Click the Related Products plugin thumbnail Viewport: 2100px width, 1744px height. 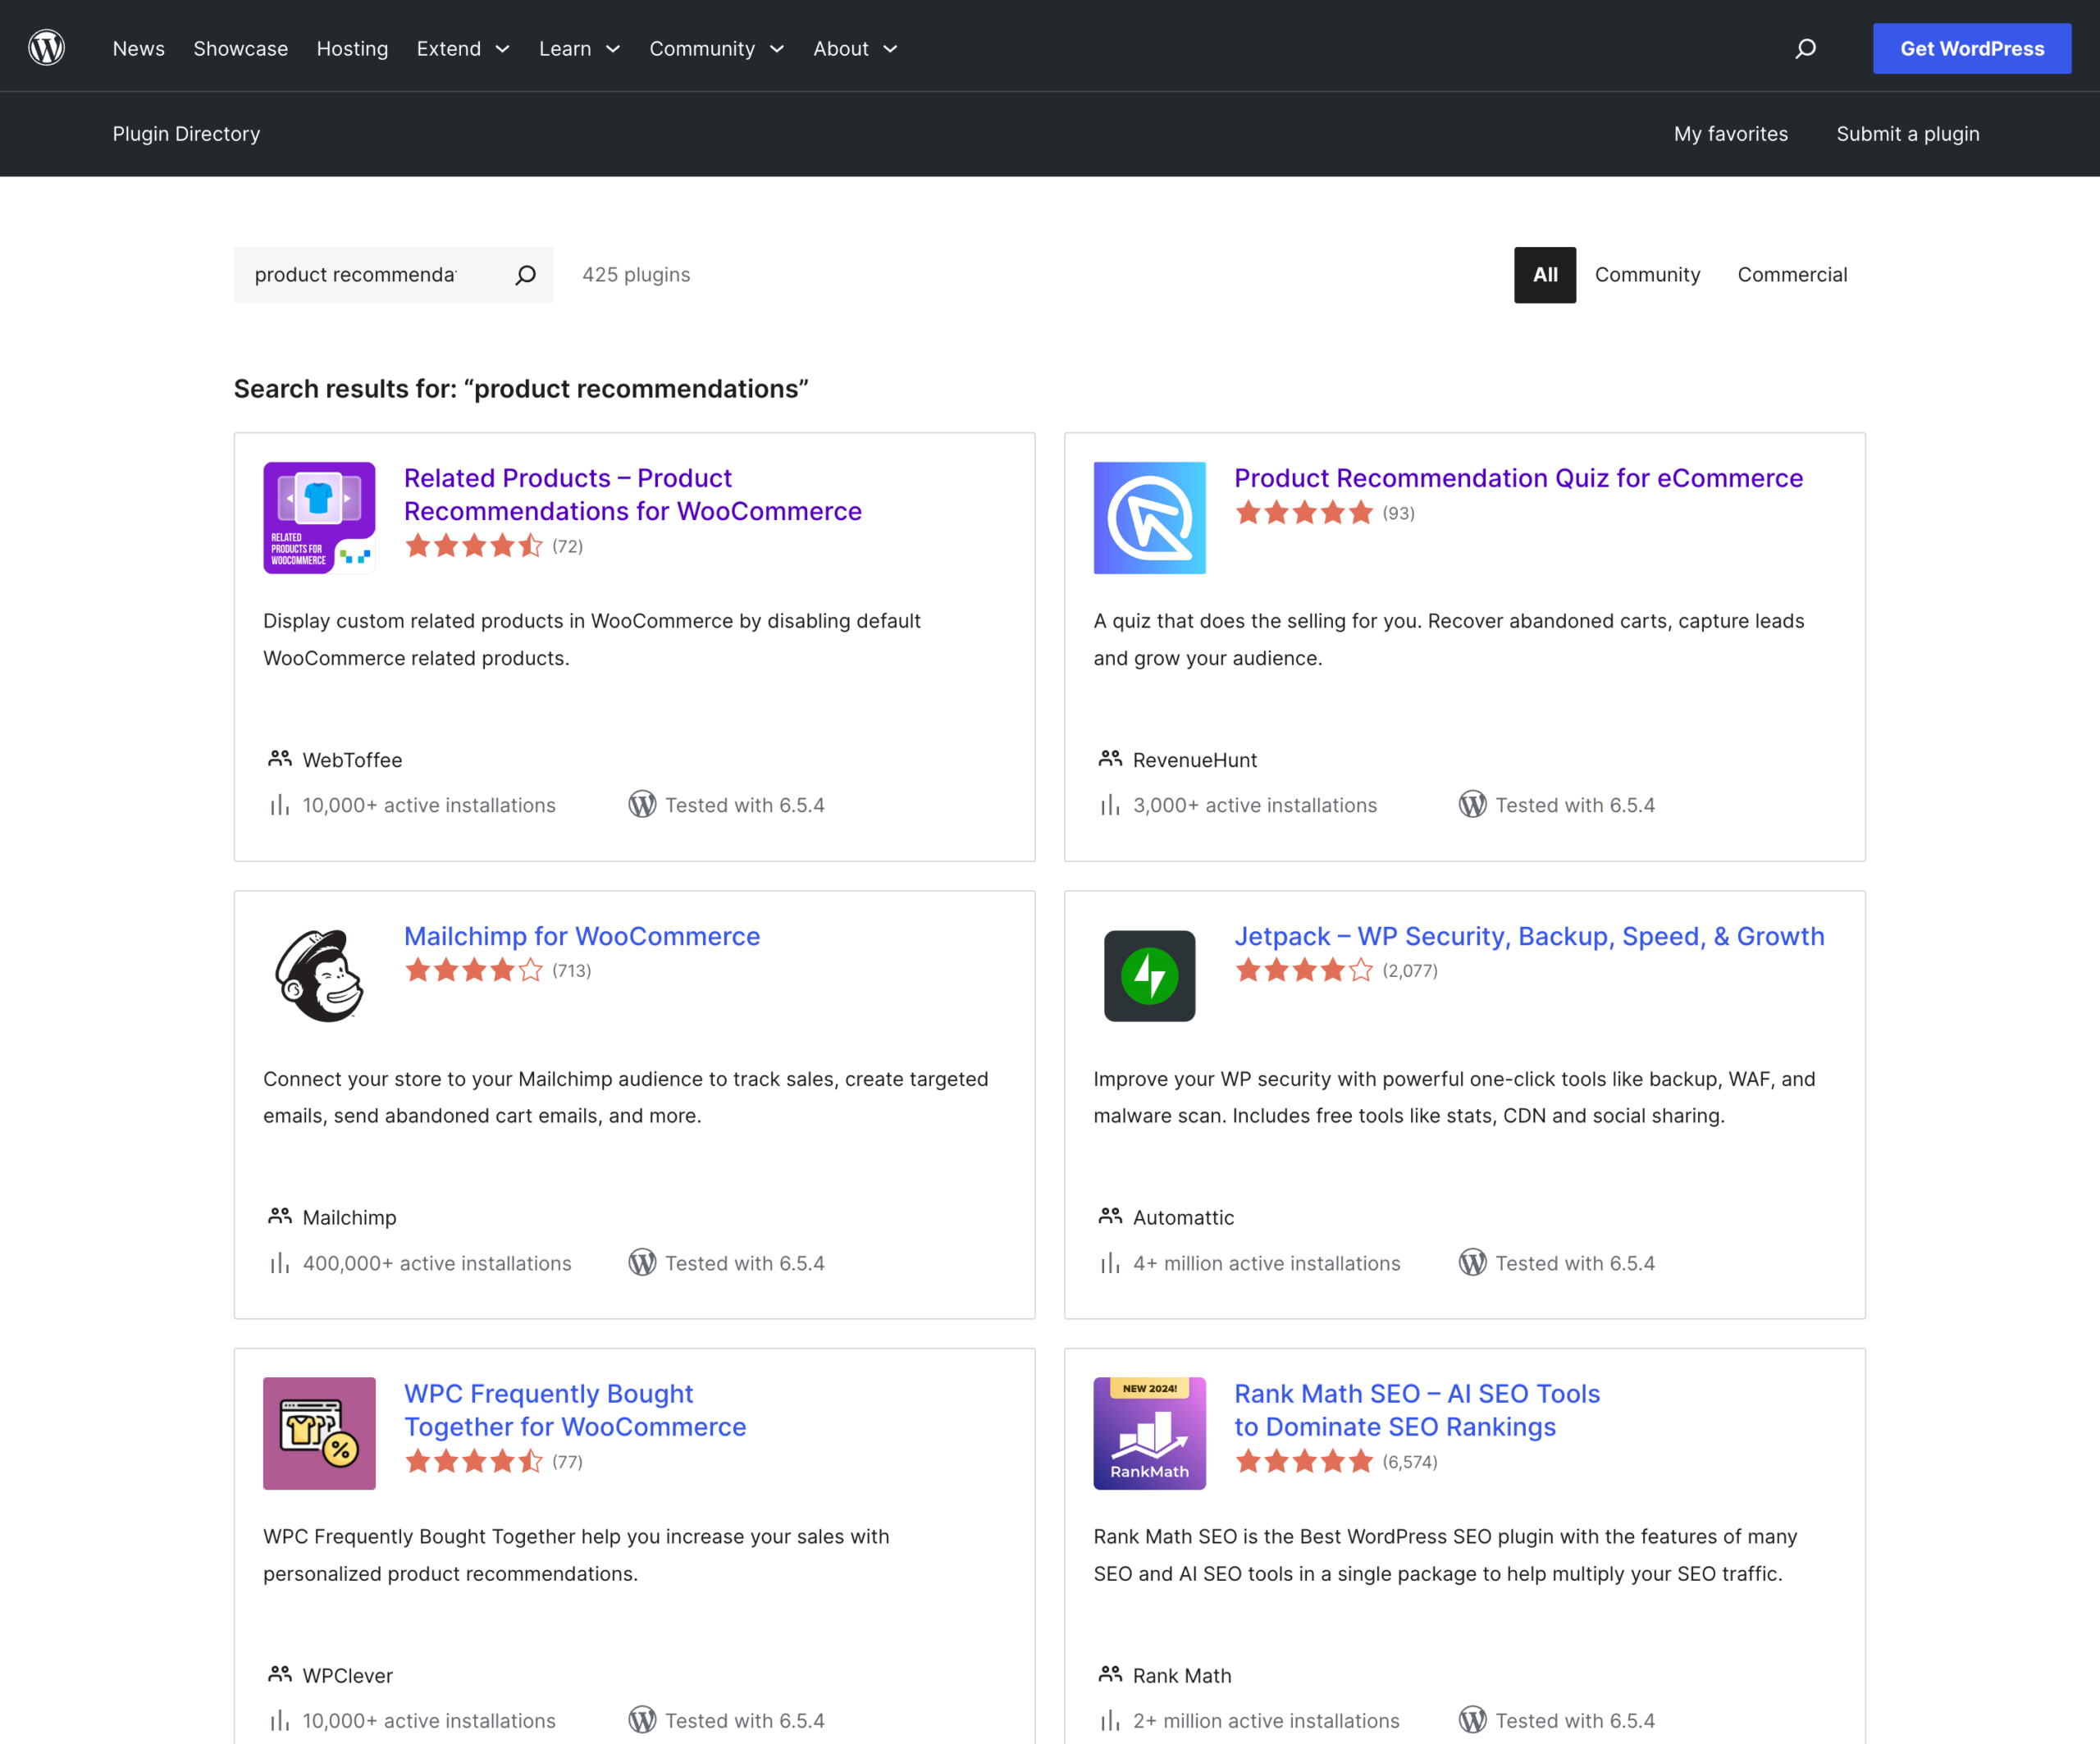pyautogui.click(x=318, y=517)
